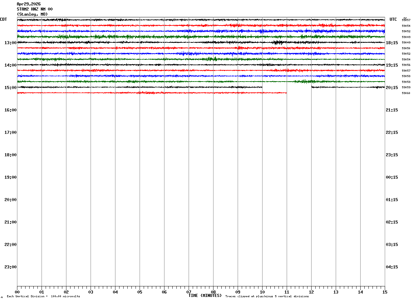This screenshot has height=301, width=412.
Task: Click the DC offset value 59056
Action: tap(406, 65)
